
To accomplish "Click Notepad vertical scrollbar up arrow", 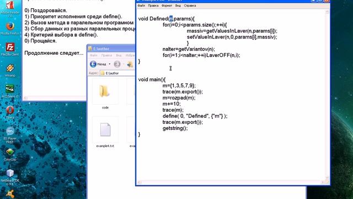I will click(327, 12).
